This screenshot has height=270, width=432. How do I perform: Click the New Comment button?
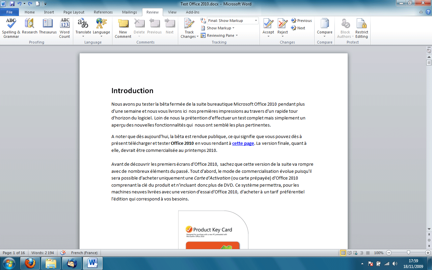(x=123, y=28)
